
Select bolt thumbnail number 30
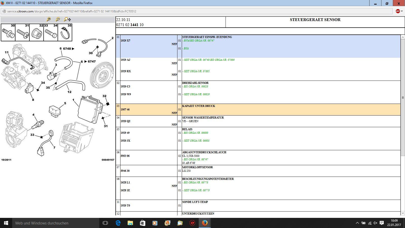8,32
